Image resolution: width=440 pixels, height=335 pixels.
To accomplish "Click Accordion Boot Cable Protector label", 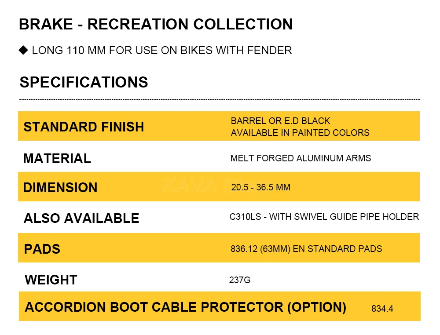I will click(185, 307).
